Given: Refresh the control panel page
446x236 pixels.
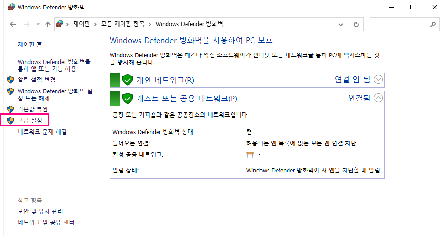Looking at the screenshot, I should [356, 25].
